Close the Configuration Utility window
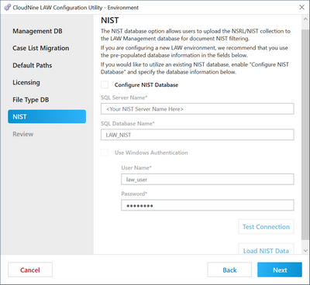 (x=301, y=8)
